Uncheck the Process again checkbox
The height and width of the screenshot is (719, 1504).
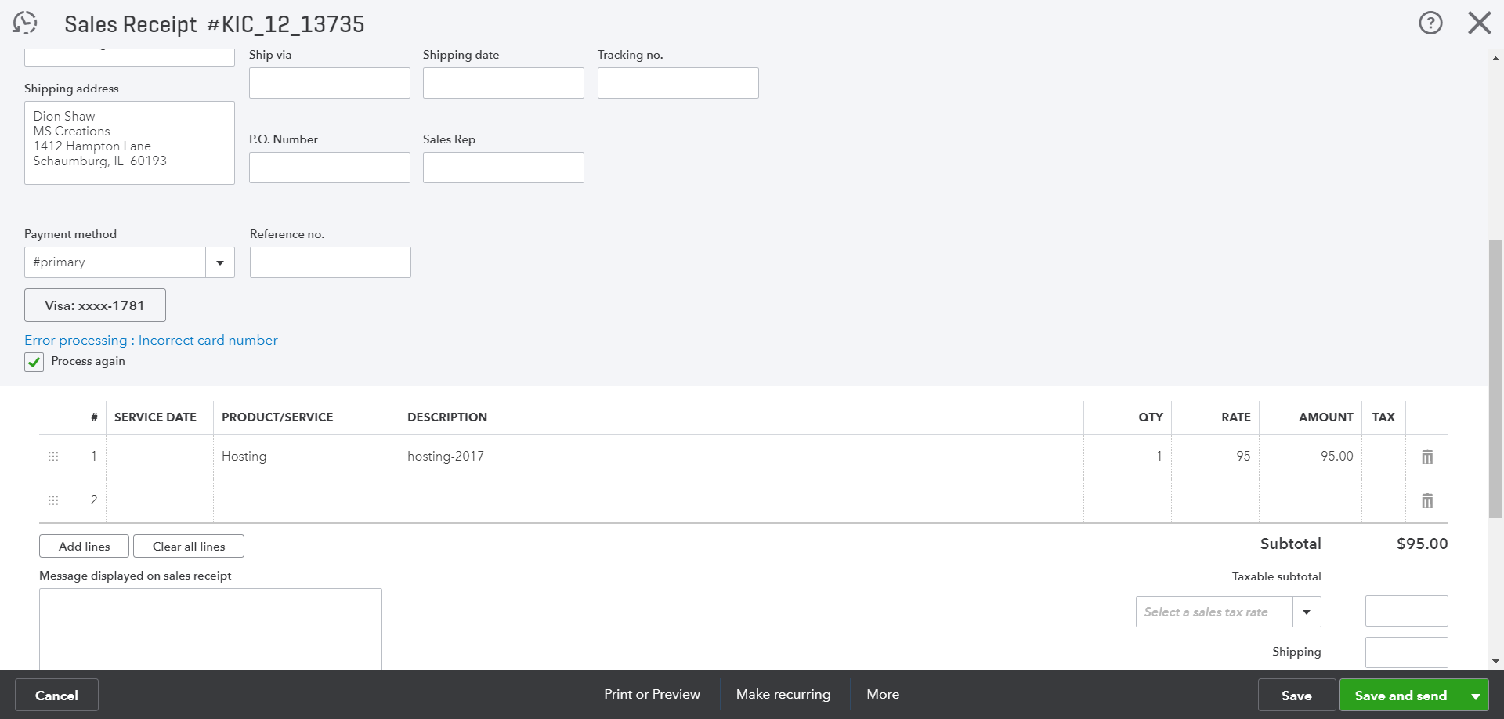coord(34,362)
